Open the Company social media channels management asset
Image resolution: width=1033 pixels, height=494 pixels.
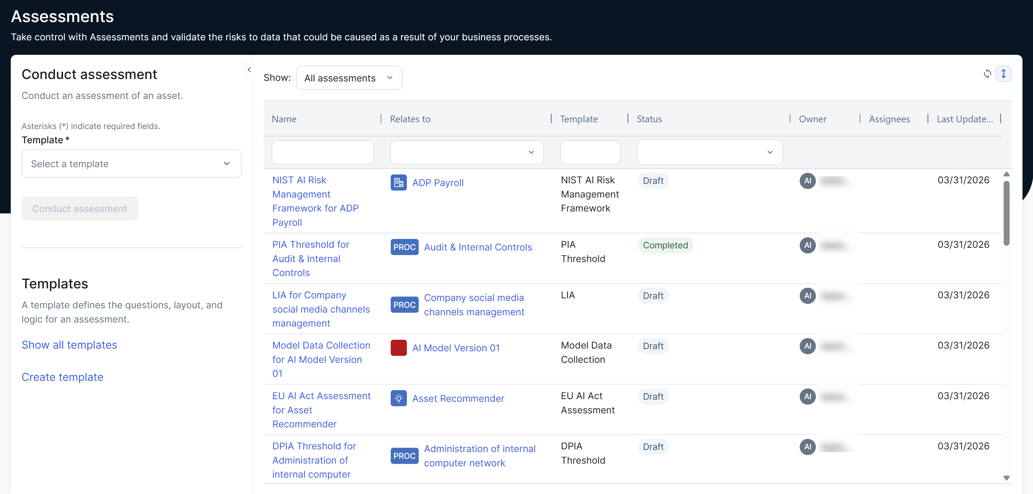(474, 305)
